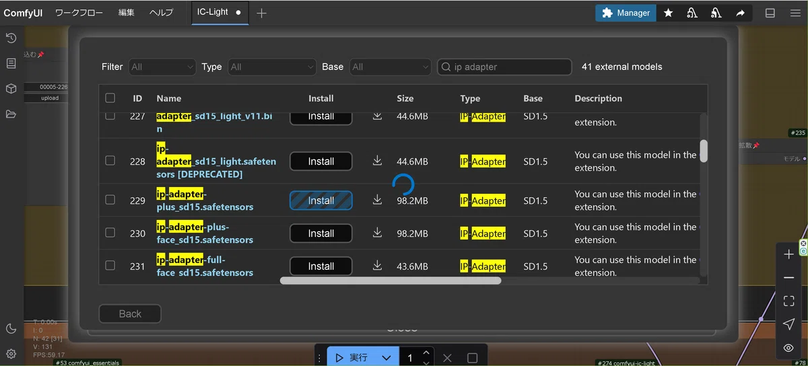Image resolution: width=808 pixels, height=366 pixels.
Task: Open the ワークフロー menu
Action: point(79,13)
